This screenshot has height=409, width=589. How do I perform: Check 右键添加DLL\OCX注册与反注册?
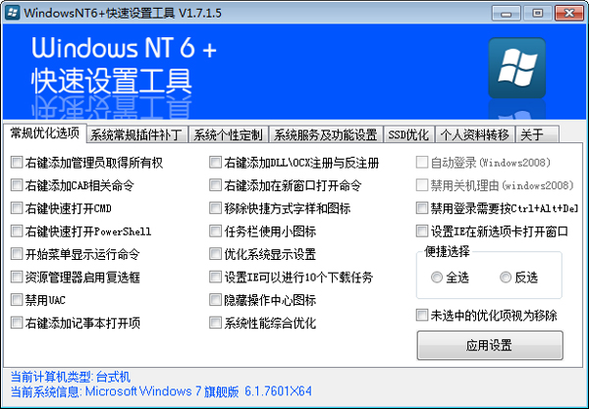(215, 163)
